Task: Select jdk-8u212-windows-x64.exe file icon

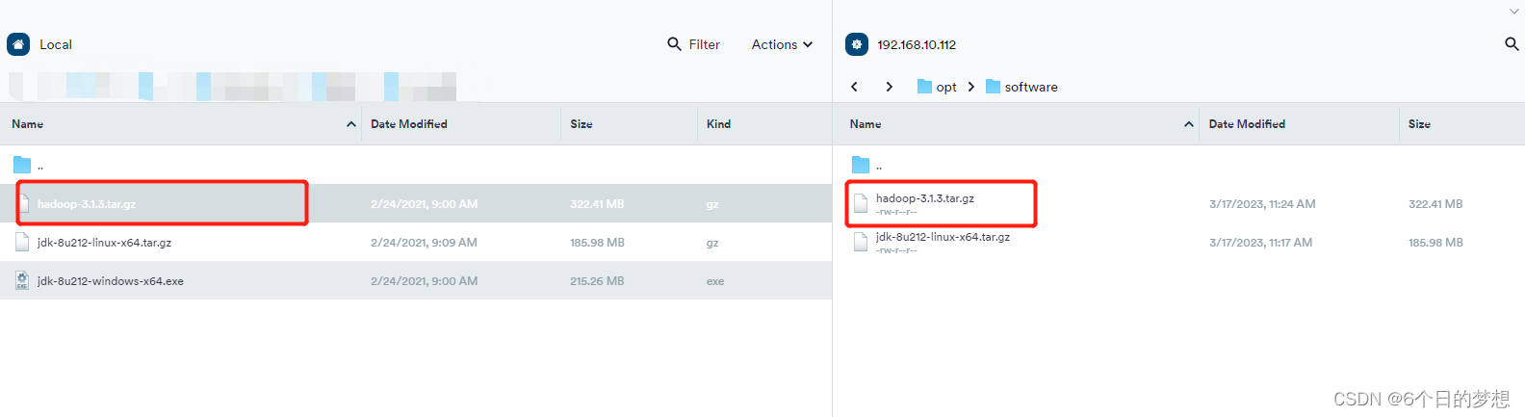Action: tap(22, 280)
